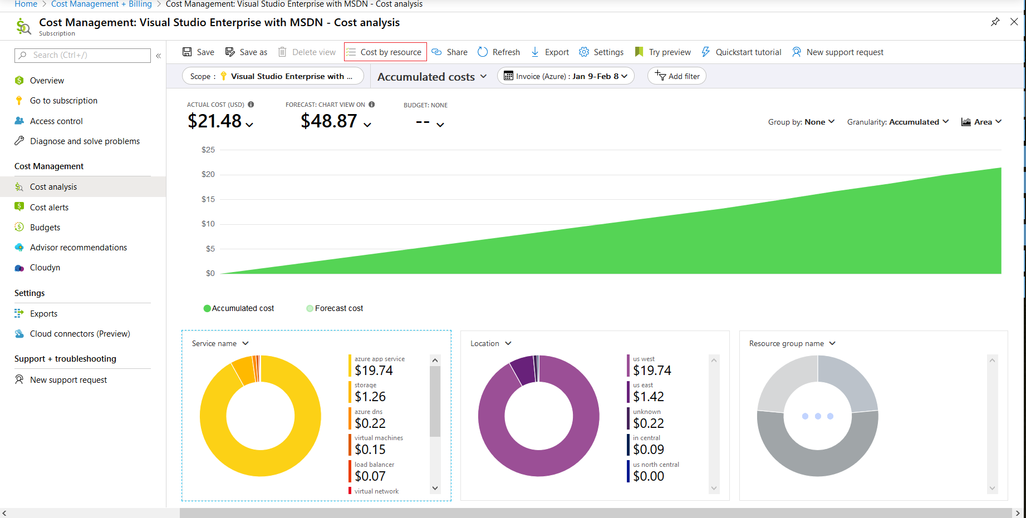Screen dimensions: 1026x518
Task: Open the Group by None dropdown
Action: (x=802, y=122)
